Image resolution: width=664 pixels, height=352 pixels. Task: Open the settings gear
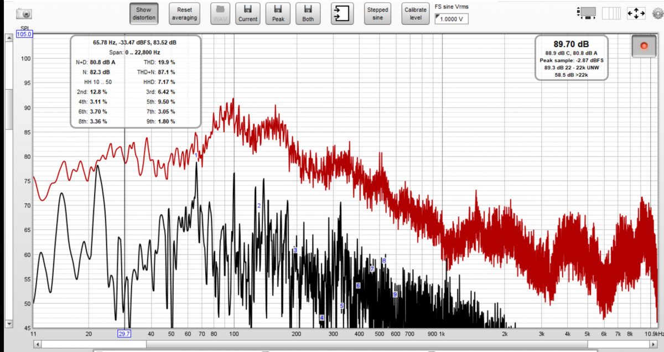657,13
